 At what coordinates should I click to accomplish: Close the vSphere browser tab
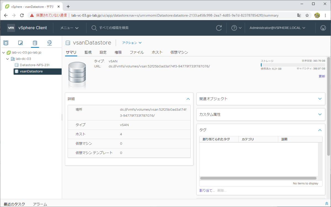click(x=59, y=7)
